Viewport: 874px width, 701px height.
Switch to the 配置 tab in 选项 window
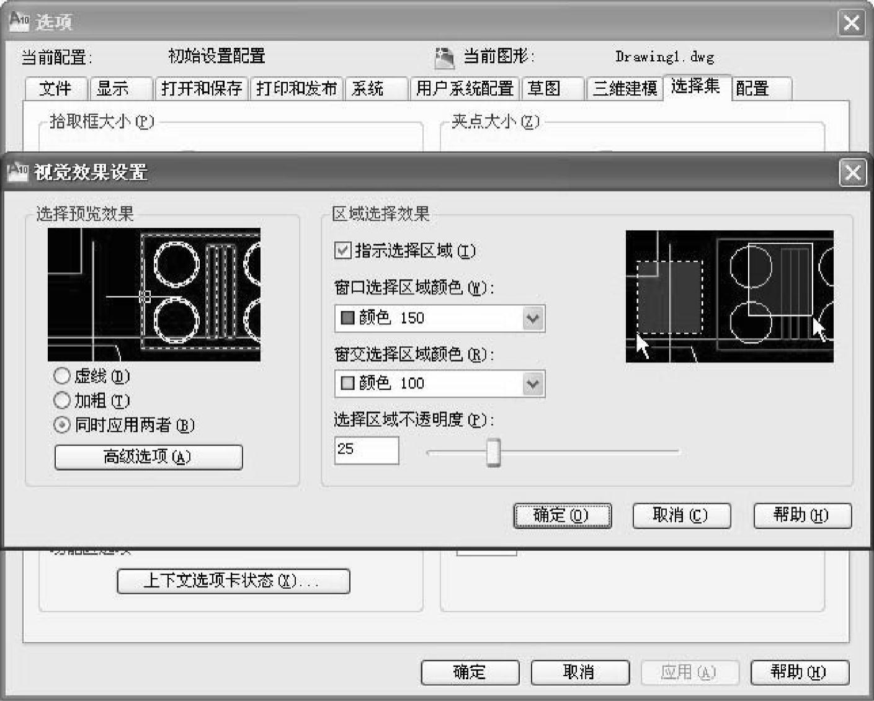[762, 89]
